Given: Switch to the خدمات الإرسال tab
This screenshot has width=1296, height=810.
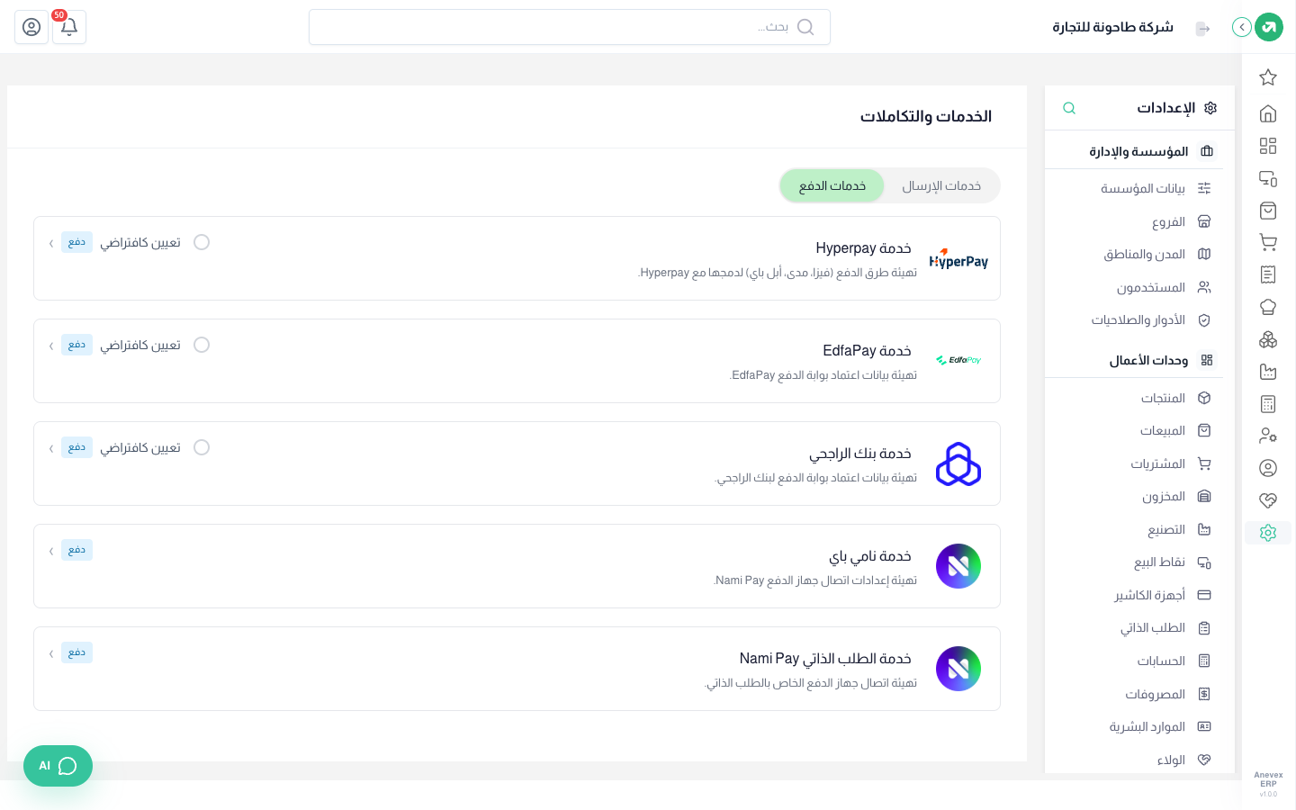Looking at the screenshot, I should click(941, 185).
